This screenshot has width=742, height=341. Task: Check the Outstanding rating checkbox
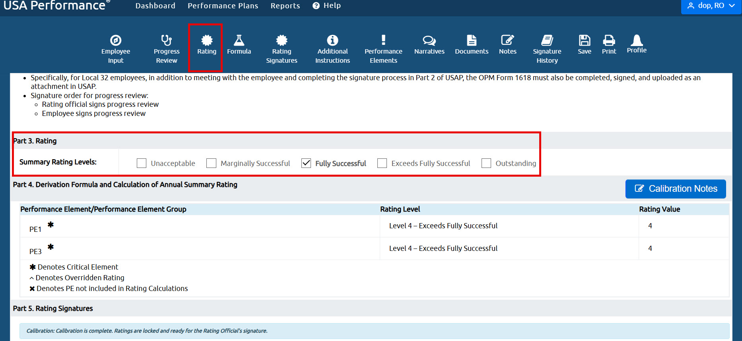486,163
